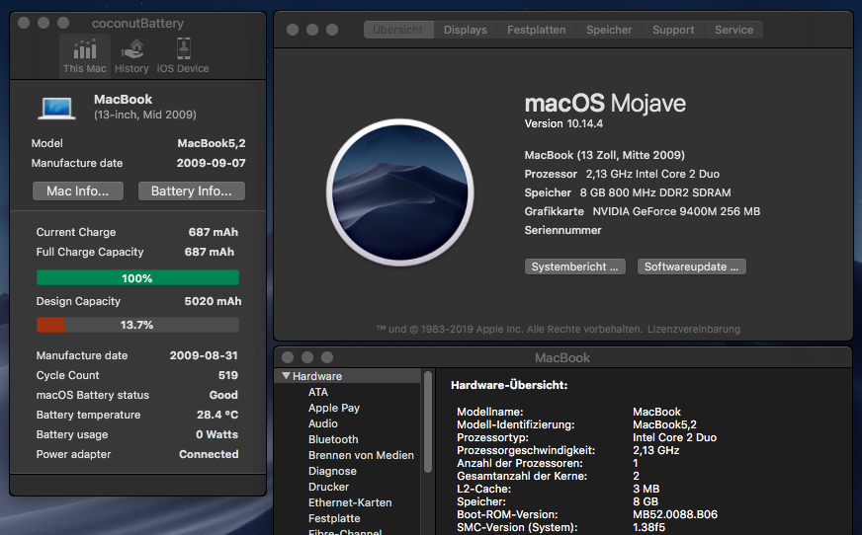Viewport: 862px width, 535px height.
Task: Go to the Service tab
Action: click(x=733, y=30)
